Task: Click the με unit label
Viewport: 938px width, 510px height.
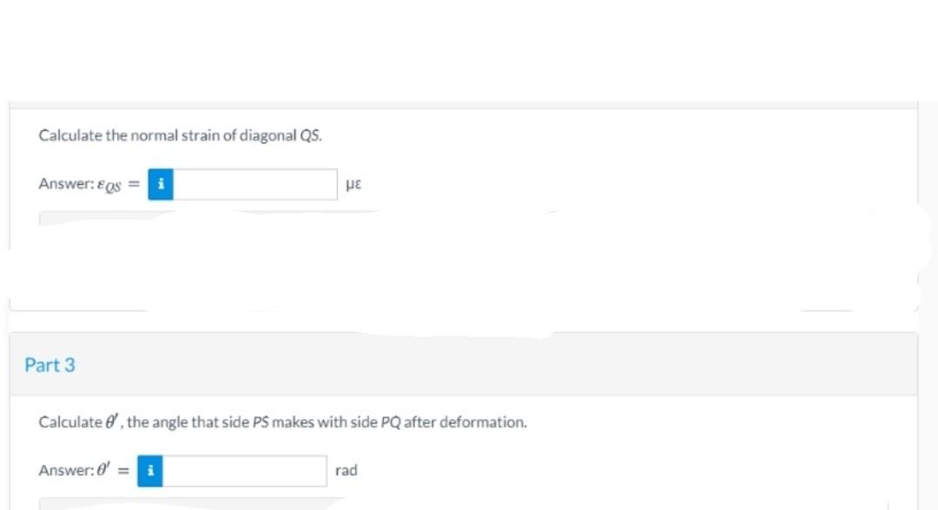Action: (x=353, y=184)
